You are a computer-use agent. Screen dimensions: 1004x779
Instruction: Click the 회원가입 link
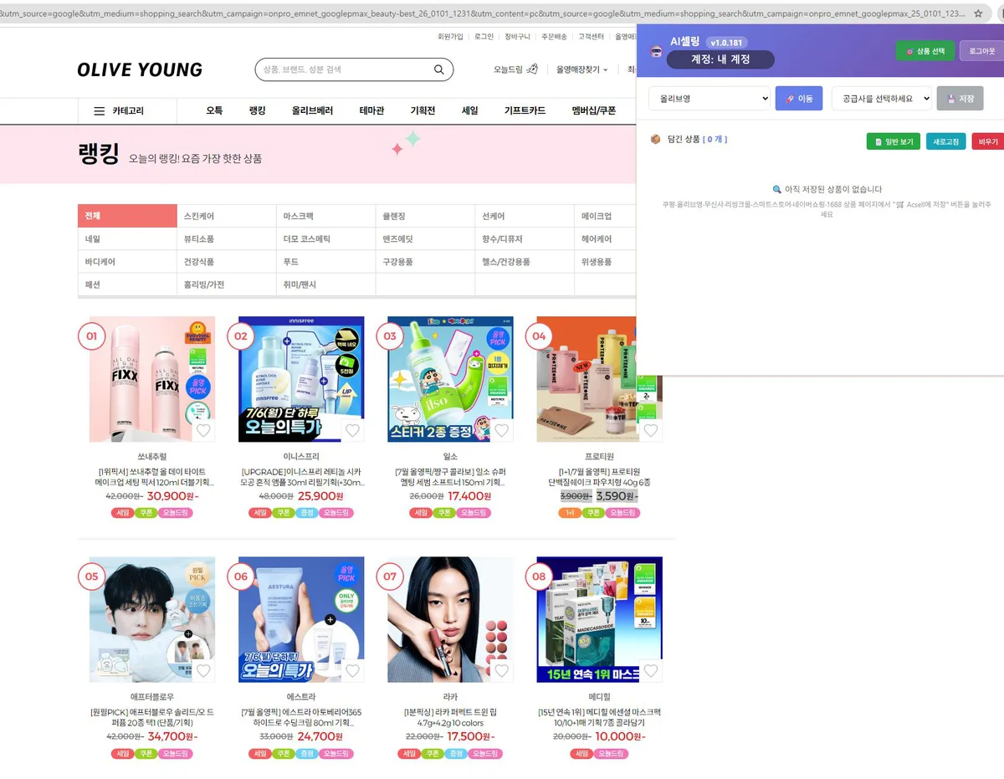pyautogui.click(x=450, y=37)
